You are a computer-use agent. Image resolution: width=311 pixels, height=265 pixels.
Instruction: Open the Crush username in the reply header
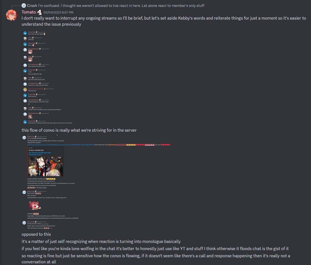click(x=32, y=6)
